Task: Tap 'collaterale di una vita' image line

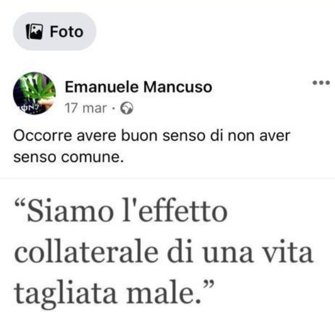Action: click(x=164, y=251)
